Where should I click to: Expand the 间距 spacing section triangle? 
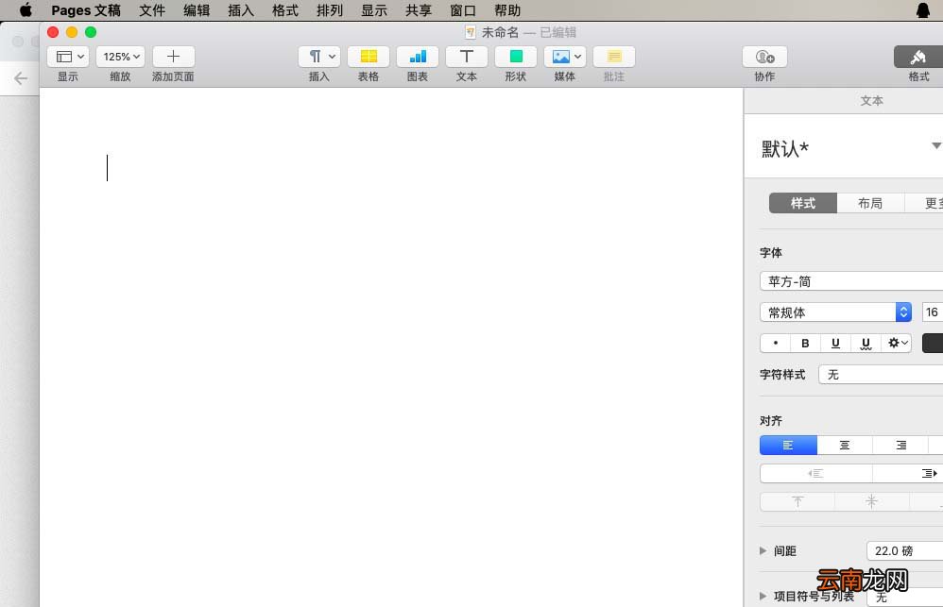[x=763, y=550]
